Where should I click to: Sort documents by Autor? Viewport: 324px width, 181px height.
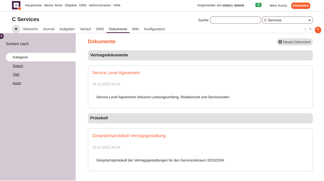(x=17, y=83)
